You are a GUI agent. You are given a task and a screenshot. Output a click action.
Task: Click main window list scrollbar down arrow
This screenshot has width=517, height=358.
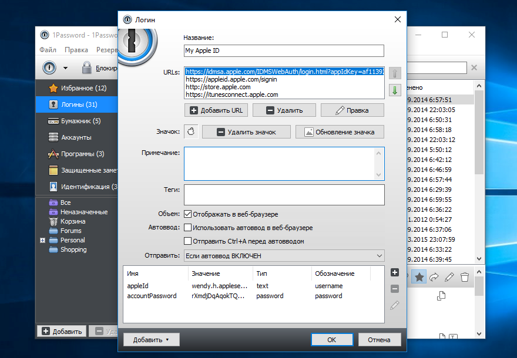479,259
